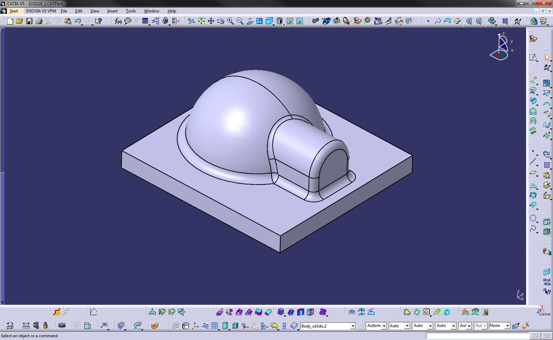Print using the printer icon
Image resolution: width=553 pixels, height=340 pixels.
[39, 21]
